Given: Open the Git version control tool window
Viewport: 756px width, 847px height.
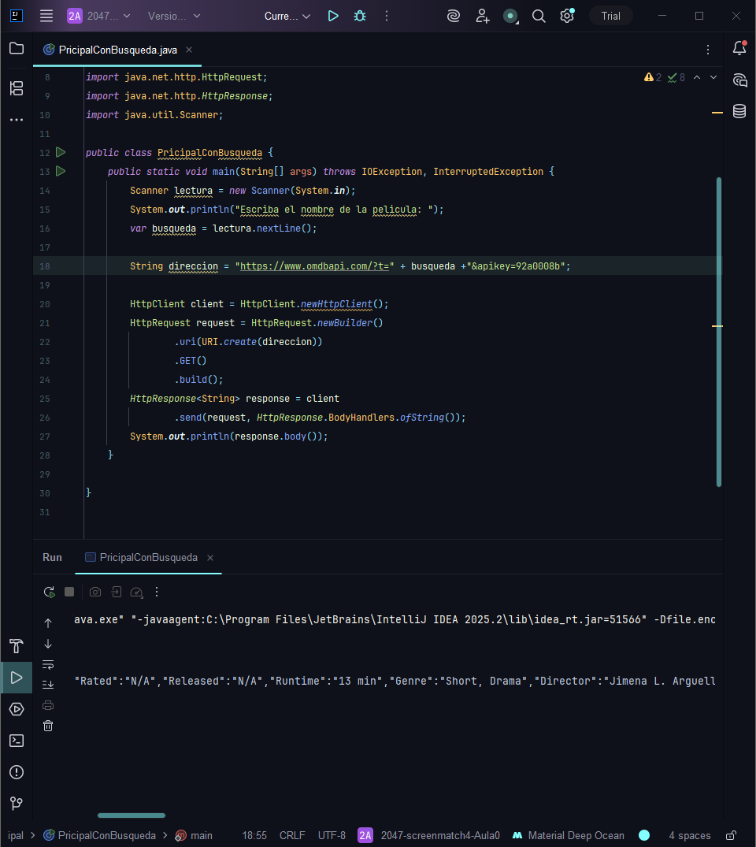Looking at the screenshot, I should tap(17, 803).
